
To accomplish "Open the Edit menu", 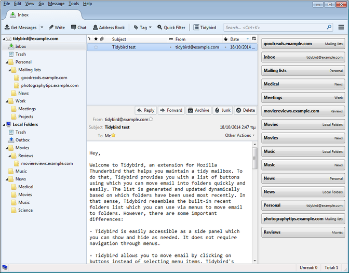I will pos(18,4).
